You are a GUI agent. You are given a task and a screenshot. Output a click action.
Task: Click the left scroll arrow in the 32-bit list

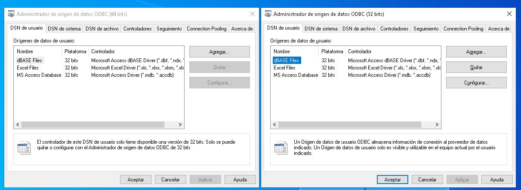[274, 125]
